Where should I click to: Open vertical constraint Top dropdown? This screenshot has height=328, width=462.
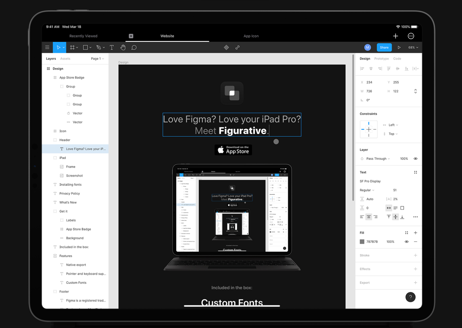point(393,134)
